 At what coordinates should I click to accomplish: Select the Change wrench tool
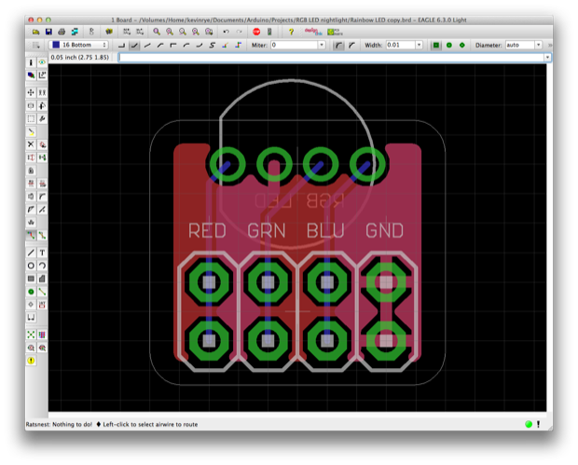(42, 118)
